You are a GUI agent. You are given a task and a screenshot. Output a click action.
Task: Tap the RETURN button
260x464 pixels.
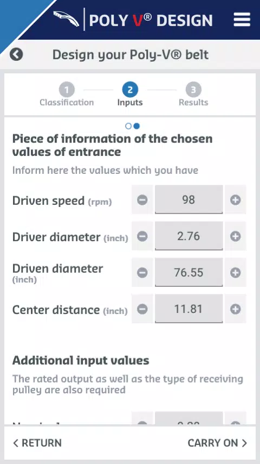tap(37, 443)
